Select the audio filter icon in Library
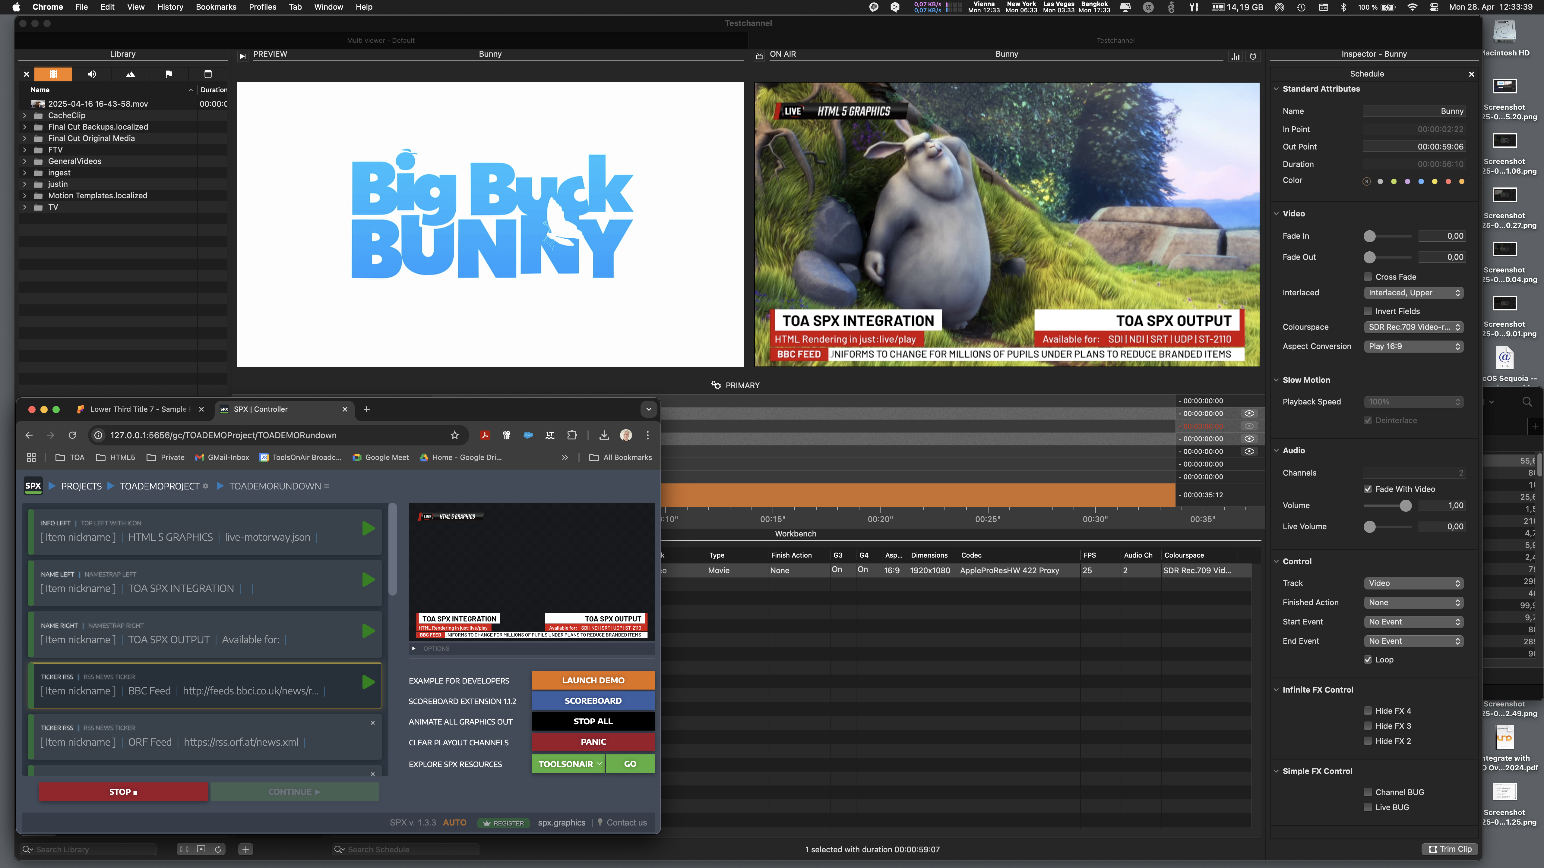1544x868 pixels. point(92,74)
